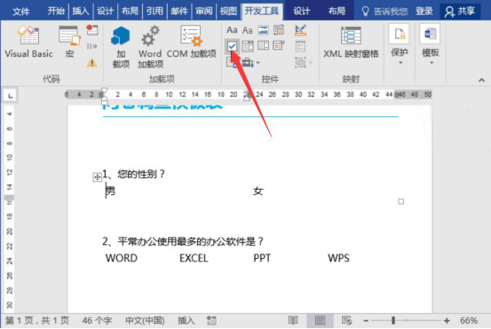
Task: Switch to the 开始 tab
Action: pos(56,12)
